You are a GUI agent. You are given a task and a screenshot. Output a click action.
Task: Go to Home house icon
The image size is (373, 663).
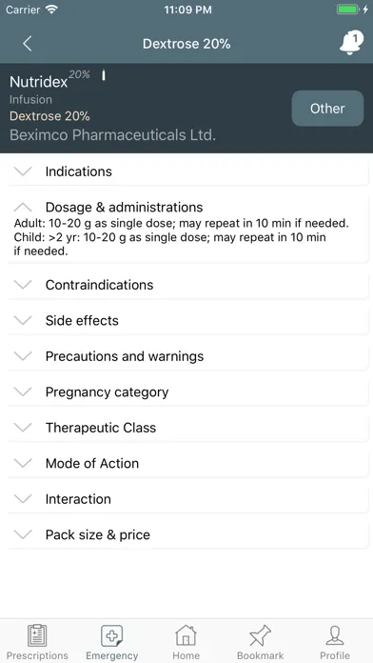tap(186, 635)
